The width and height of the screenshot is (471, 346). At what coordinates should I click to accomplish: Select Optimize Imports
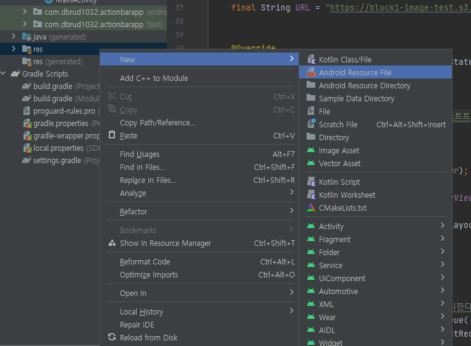click(199, 274)
